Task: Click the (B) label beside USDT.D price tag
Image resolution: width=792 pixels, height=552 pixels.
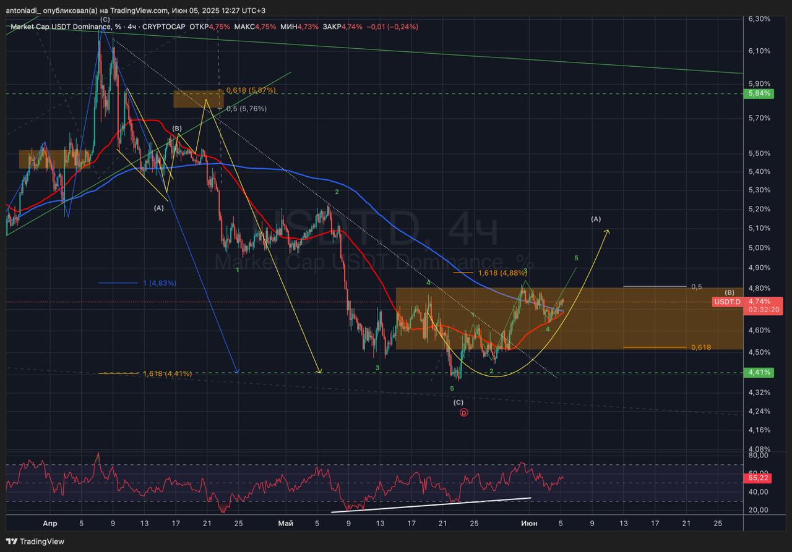Action: tap(730, 292)
